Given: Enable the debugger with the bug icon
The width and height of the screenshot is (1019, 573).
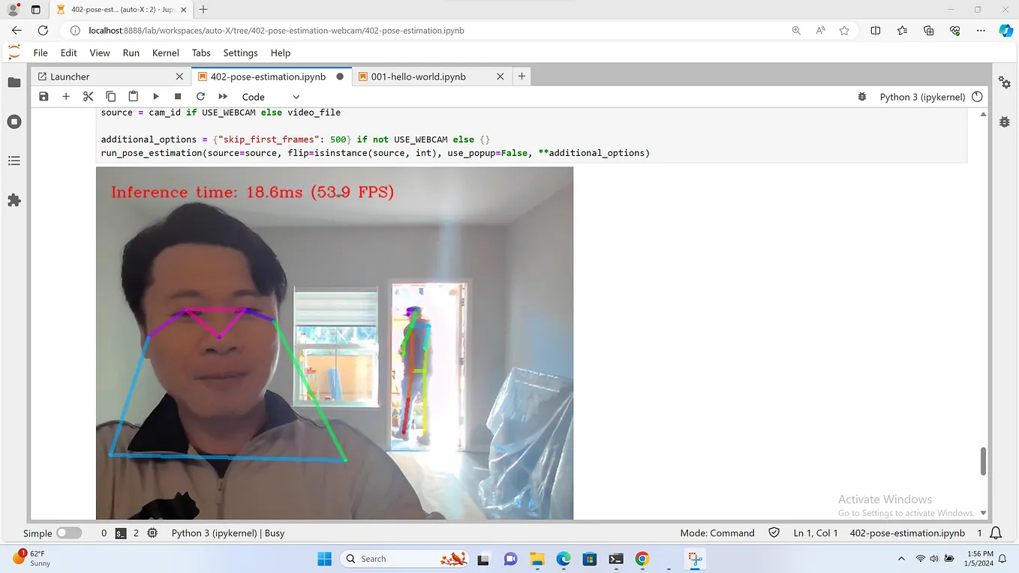Looking at the screenshot, I should pyautogui.click(x=861, y=96).
